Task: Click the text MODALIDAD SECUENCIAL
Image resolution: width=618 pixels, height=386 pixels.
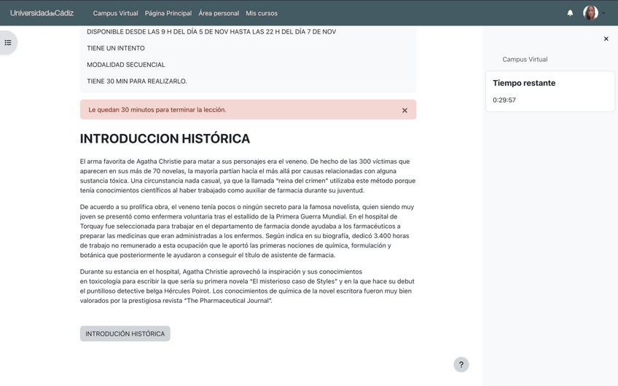Action: click(126, 65)
